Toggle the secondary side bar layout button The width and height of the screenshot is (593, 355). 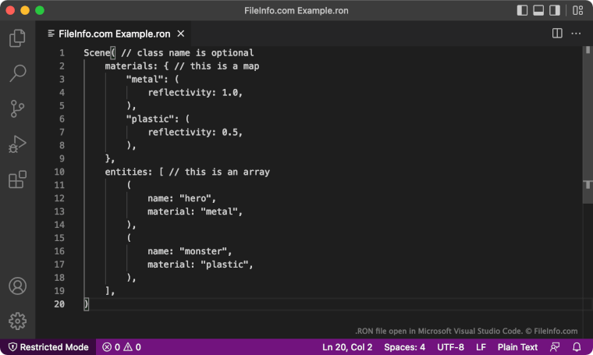coord(556,11)
